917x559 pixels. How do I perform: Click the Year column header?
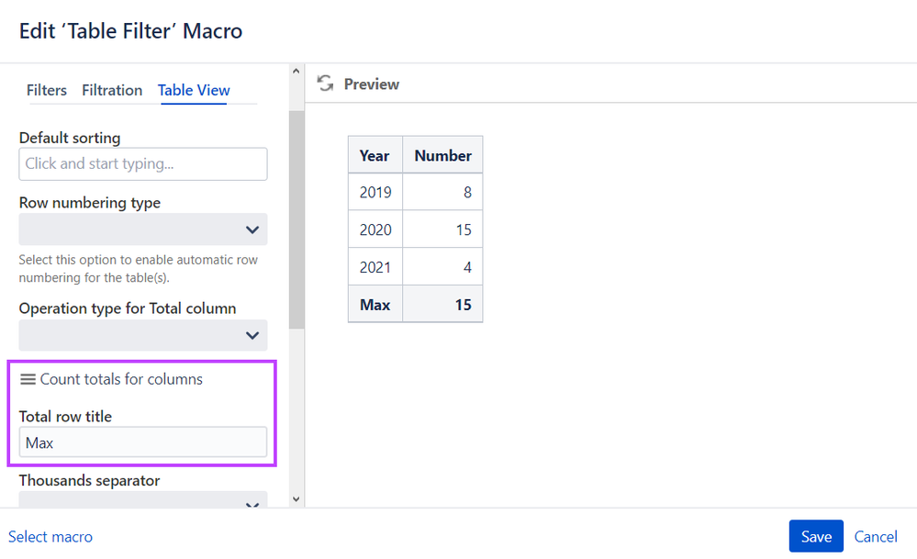[x=375, y=155]
